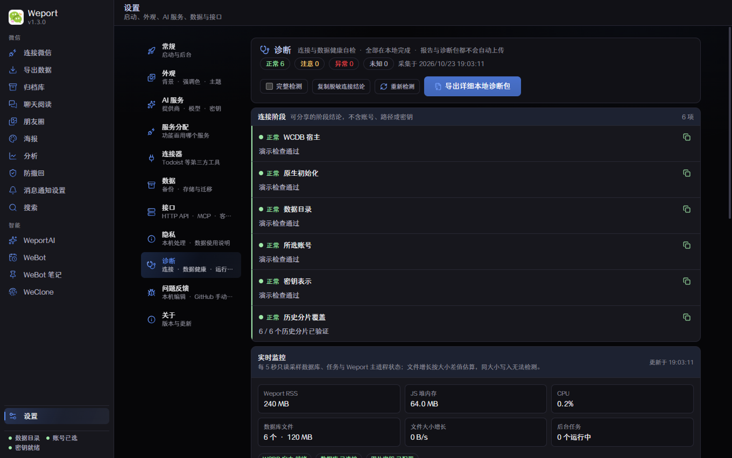Image resolution: width=732 pixels, height=458 pixels.
Task: Copy the 历史分片覆盖 result icon
Action: (687, 317)
